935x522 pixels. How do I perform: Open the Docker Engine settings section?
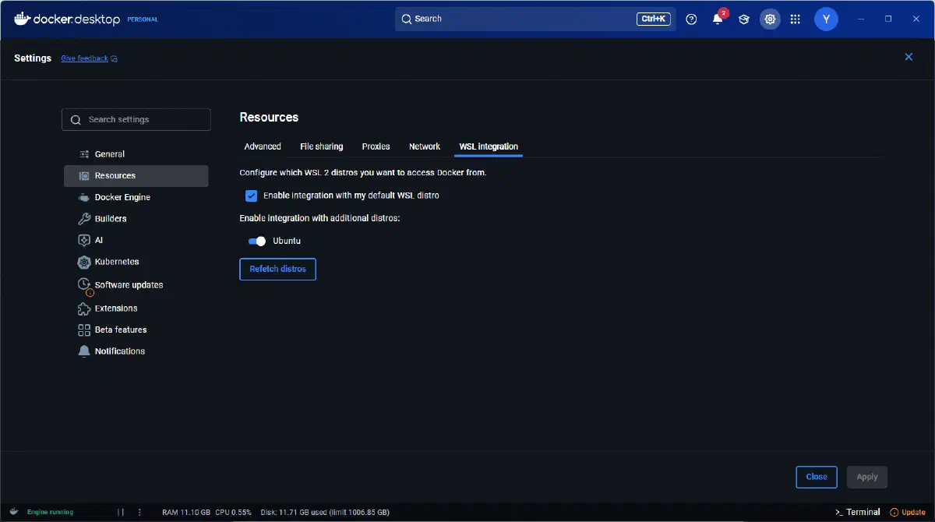click(x=122, y=197)
